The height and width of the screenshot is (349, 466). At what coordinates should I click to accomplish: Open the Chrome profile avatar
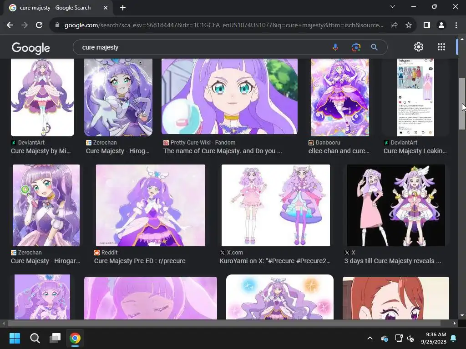pyautogui.click(x=441, y=25)
